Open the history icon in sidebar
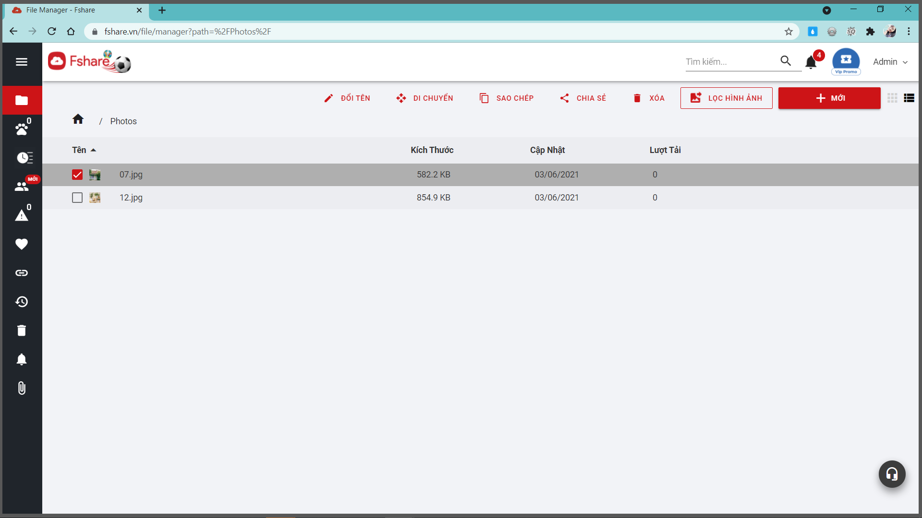The image size is (922, 518). [x=21, y=302]
